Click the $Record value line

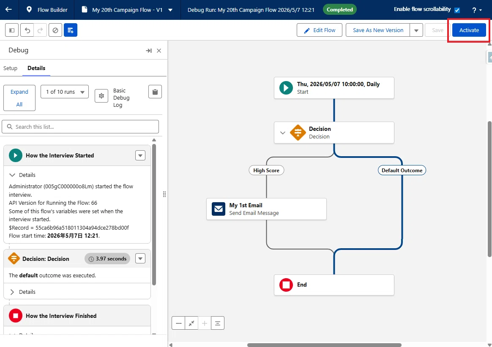69,228
